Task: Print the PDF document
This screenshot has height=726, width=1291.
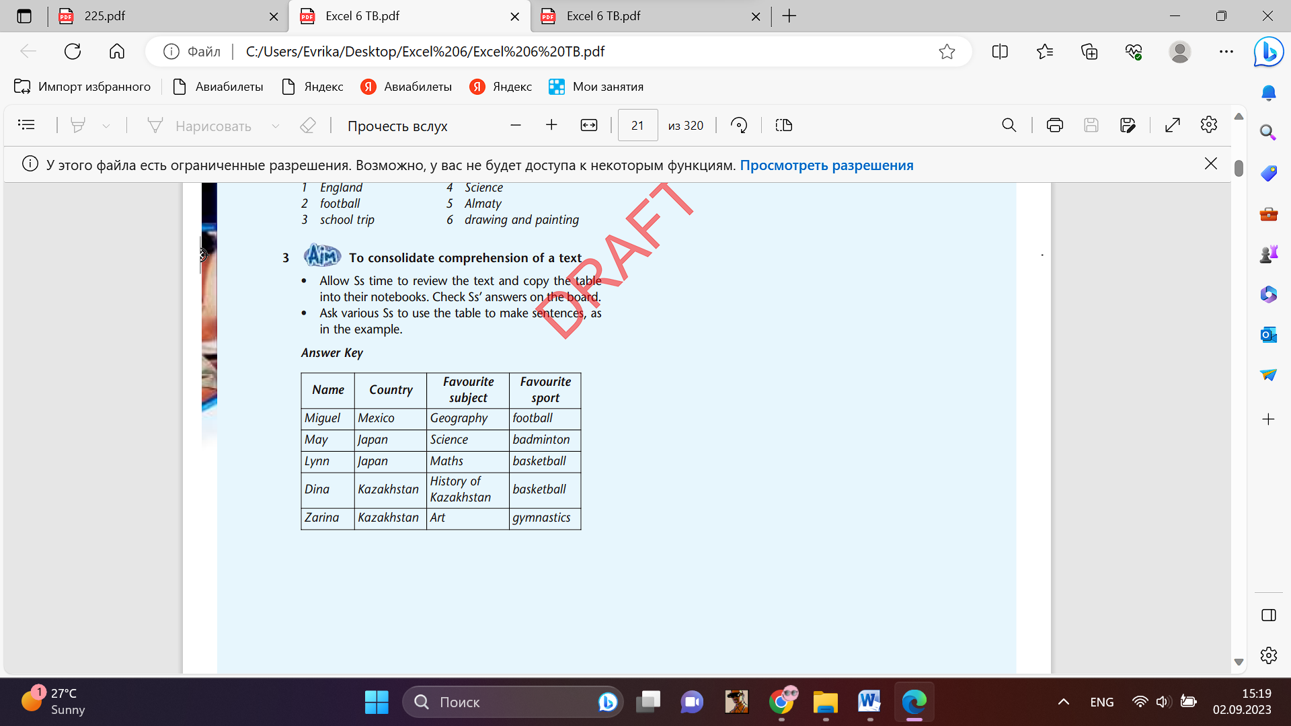Action: 1054,125
